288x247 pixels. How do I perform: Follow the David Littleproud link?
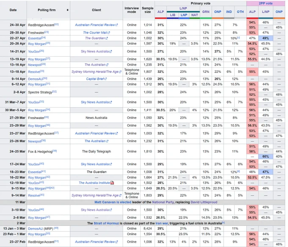click(204, 202)
